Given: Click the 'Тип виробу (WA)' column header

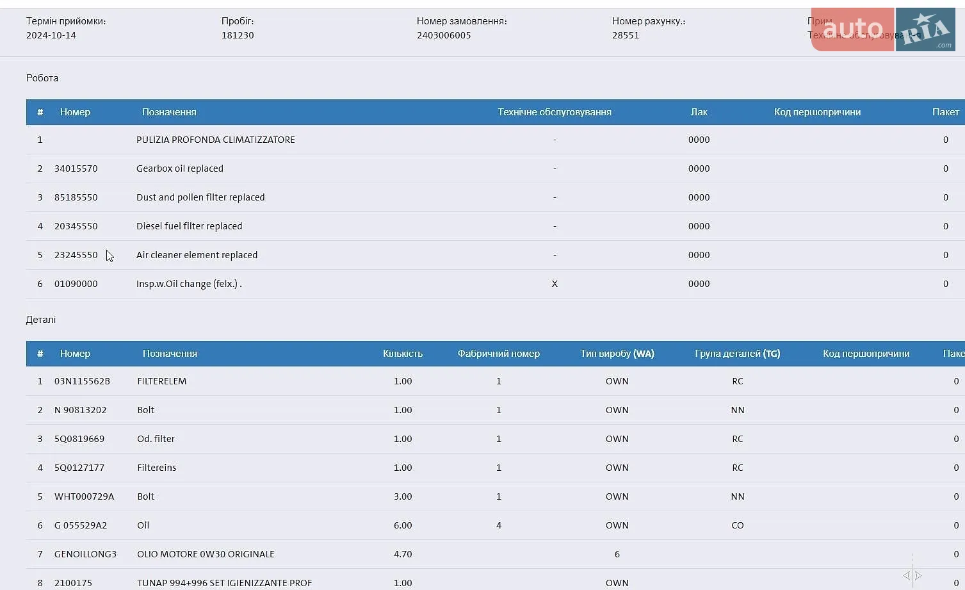Looking at the screenshot, I should (x=617, y=354).
